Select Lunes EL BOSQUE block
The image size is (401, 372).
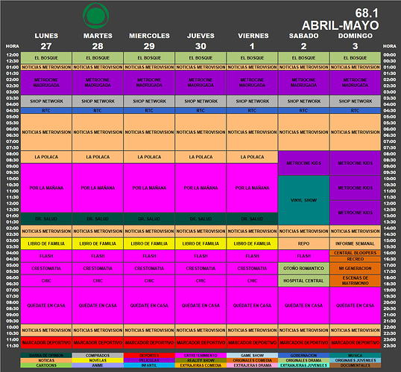(46, 58)
